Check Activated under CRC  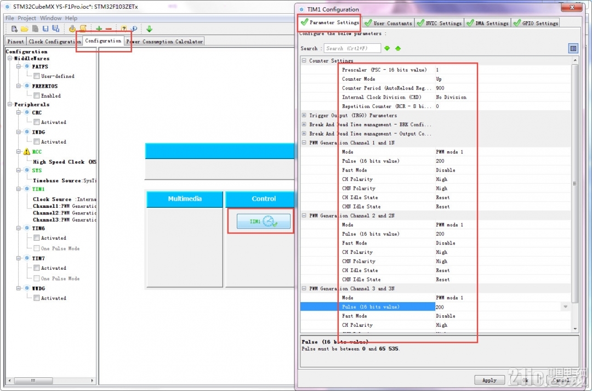(x=37, y=122)
